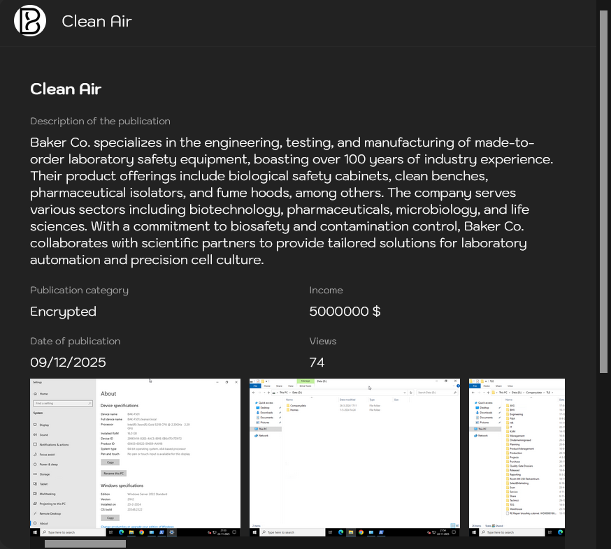Click the page's vertical scrollbar
Screen dimensions: 611x549
pyautogui.click(x=604, y=192)
